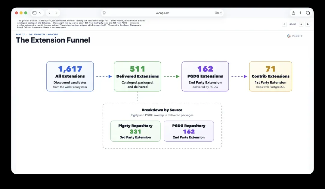Close the Safari window with red button
This screenshot has height=189, width=325.
tap(16, 13)
